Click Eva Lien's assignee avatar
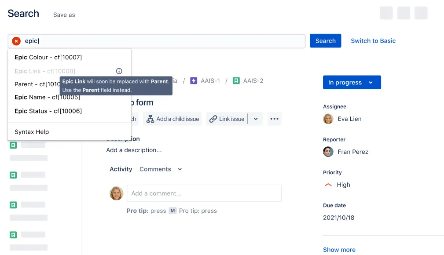The height and width of the screenshot is (255, 444). 328,119
